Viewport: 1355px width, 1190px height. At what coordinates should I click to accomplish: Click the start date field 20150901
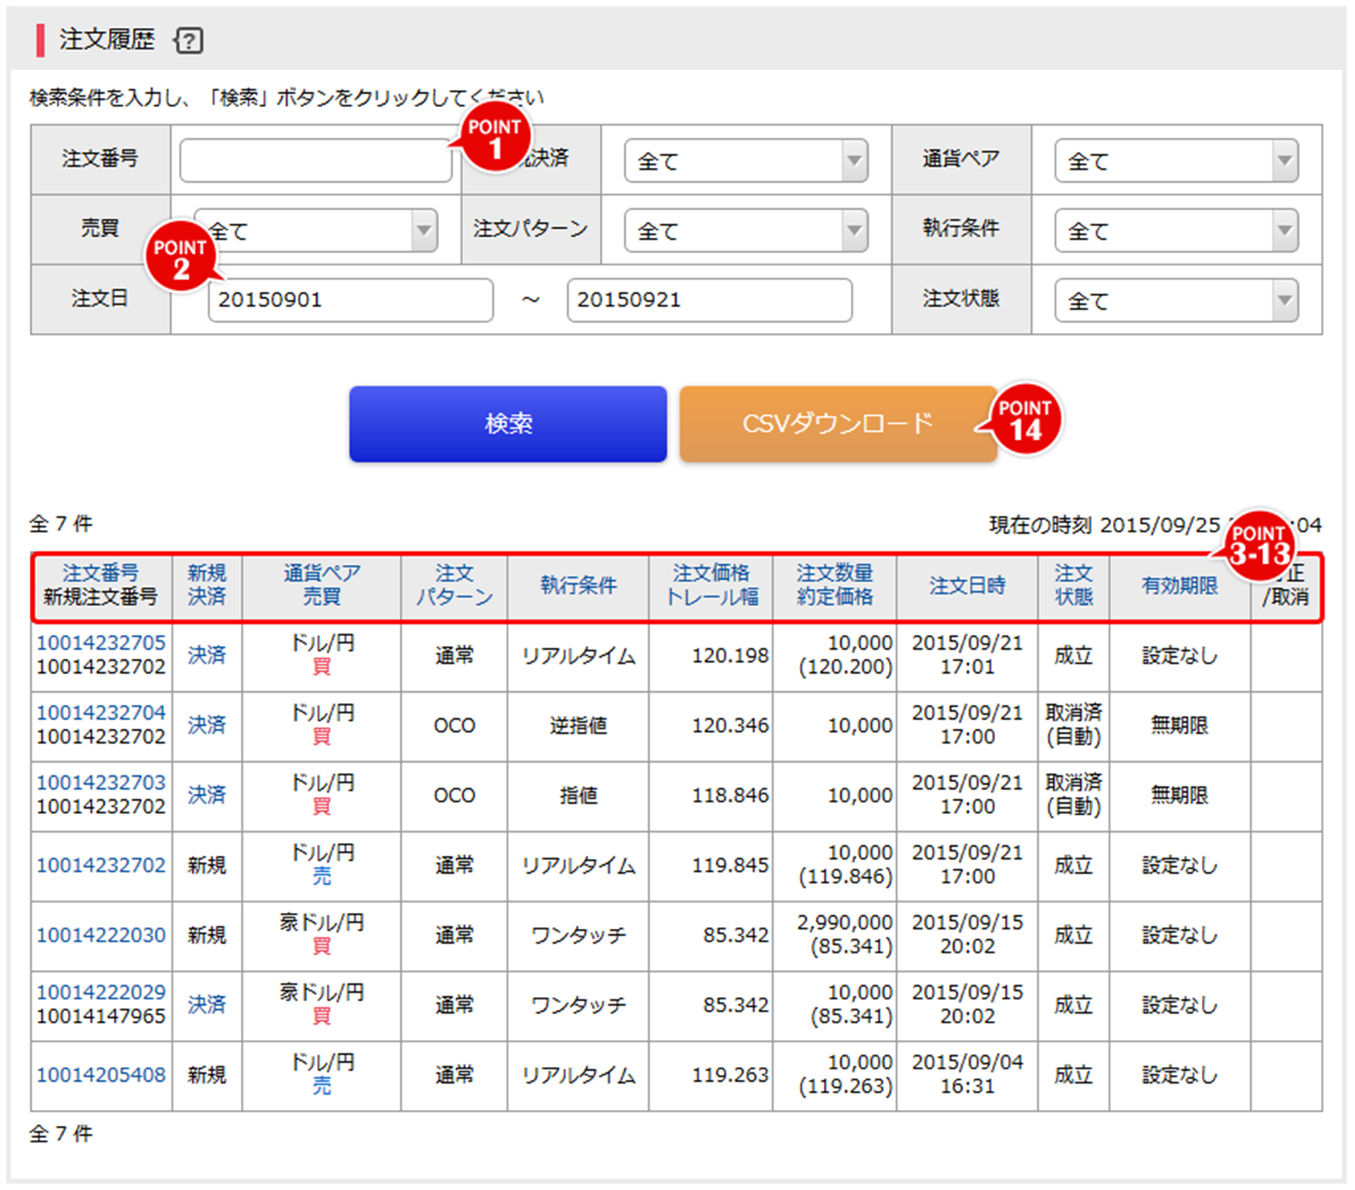pyautogui.click(x=350, y=300)
